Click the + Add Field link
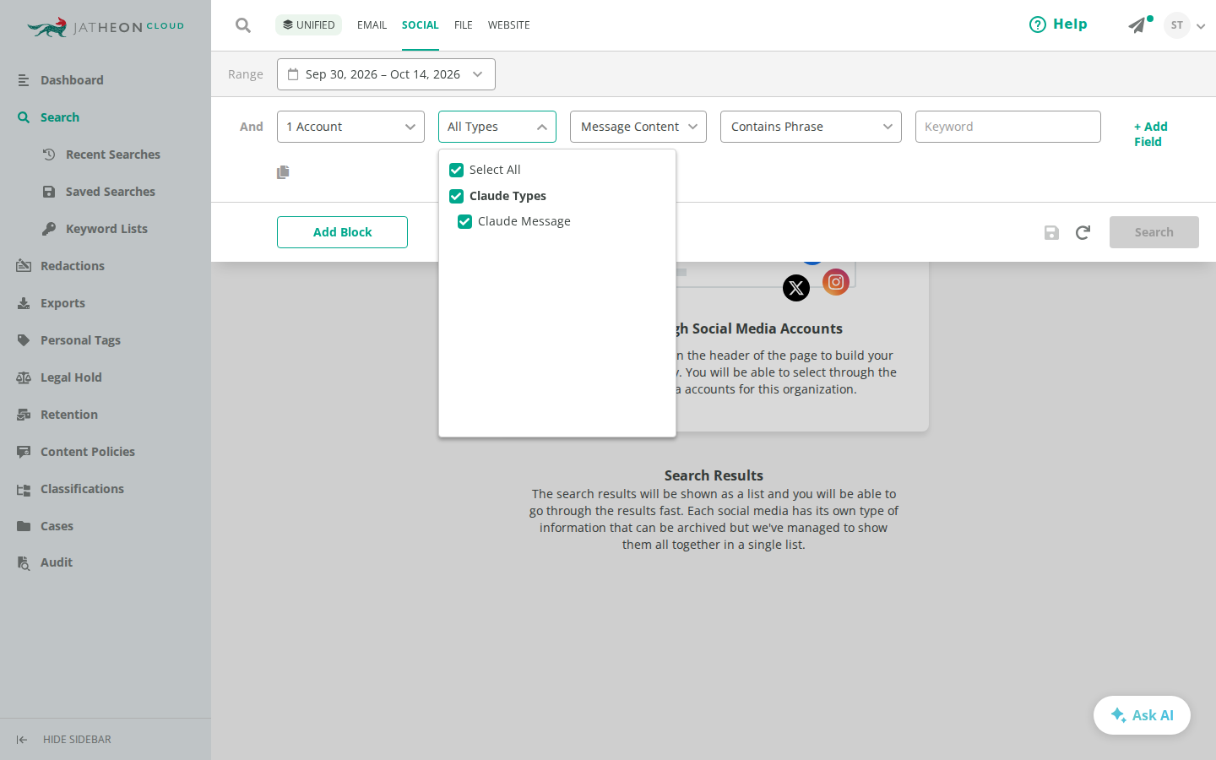Image resolution: width=1216 pixels, height=760 pixels. (x=1151, y=134)
